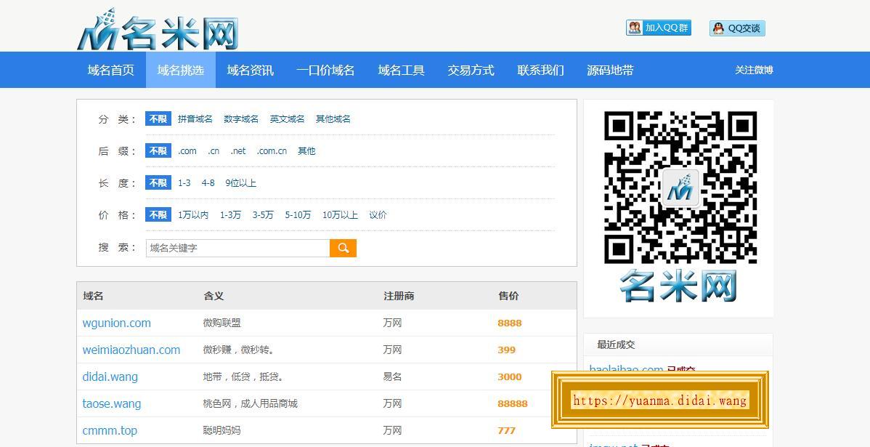Focus the 域名关键字 search field
Image resolution: width=870 pixels, height=447 pixels.
pyautogui.click(x=238, y=248)
